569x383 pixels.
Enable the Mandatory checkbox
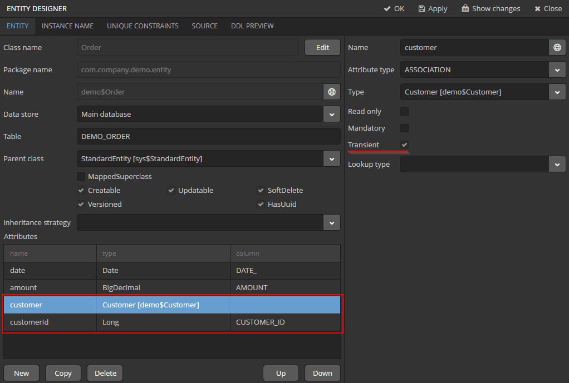tap(405, 128)
